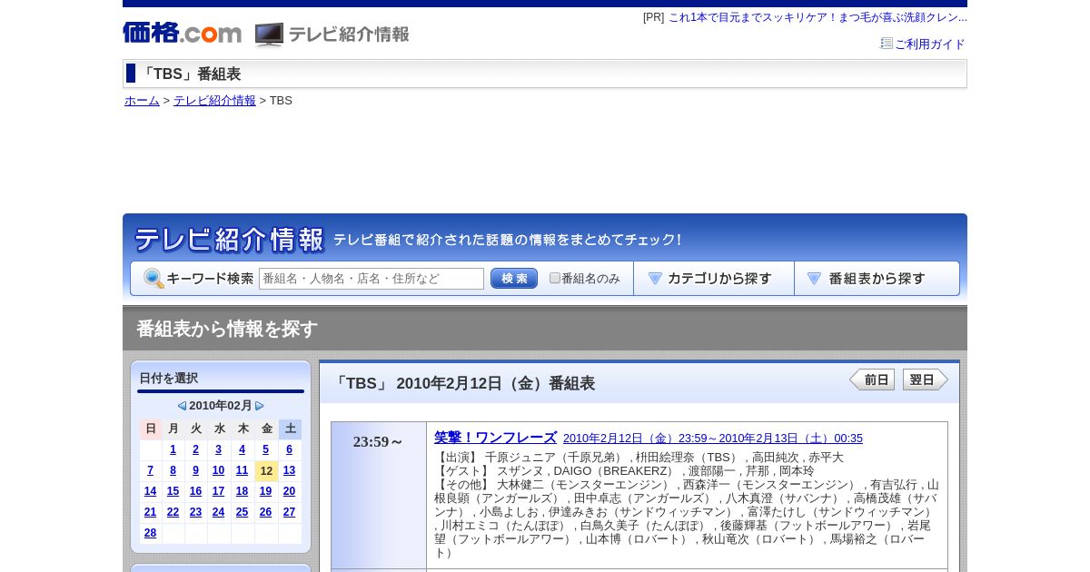Select February 4 in calendar

coord(243,449)
